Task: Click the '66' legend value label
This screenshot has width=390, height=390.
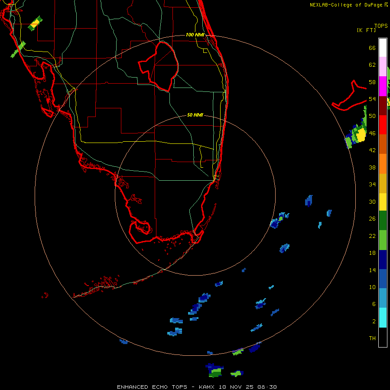Action: (x=372, y=48)
